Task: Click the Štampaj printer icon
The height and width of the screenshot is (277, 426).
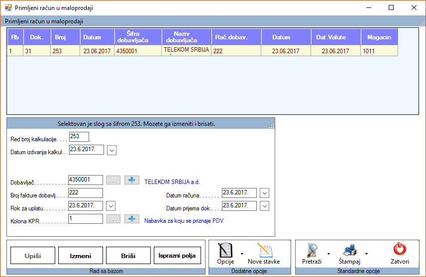Action: point(349,250)
